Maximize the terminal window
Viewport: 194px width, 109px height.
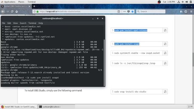[x=98, y=18]
